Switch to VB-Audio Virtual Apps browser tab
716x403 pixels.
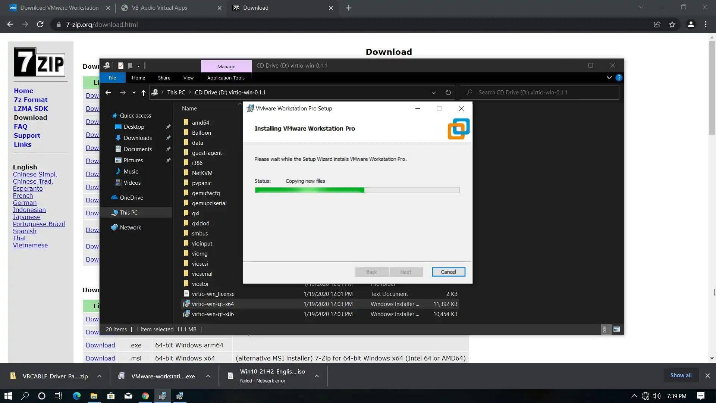pyautogui.click(x=160, y=8)
